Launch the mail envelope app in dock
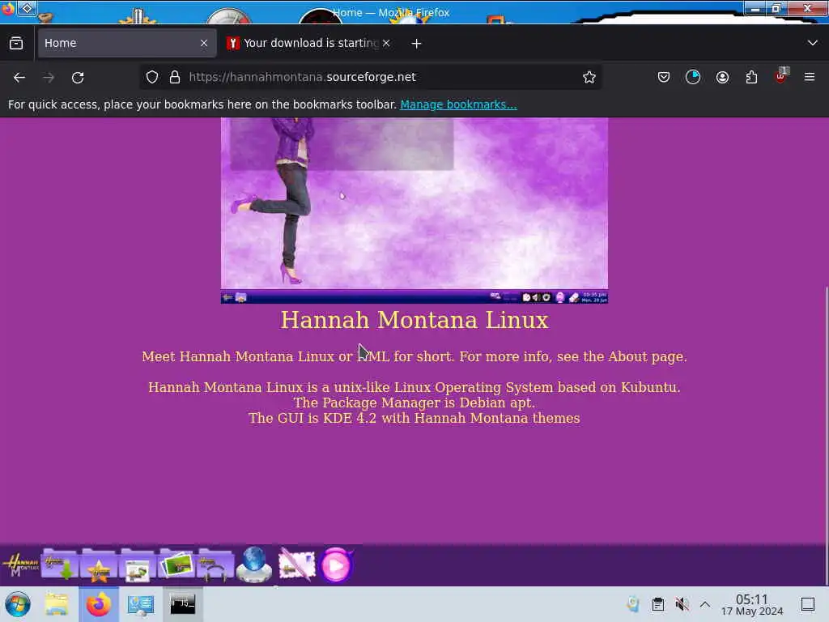The height and width of the screenshot is (622, 829). coord(296,564)
